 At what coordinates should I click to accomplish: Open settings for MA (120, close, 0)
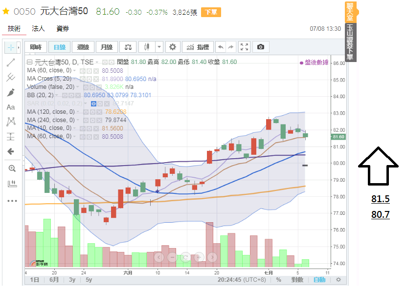(x=92, y=112)
